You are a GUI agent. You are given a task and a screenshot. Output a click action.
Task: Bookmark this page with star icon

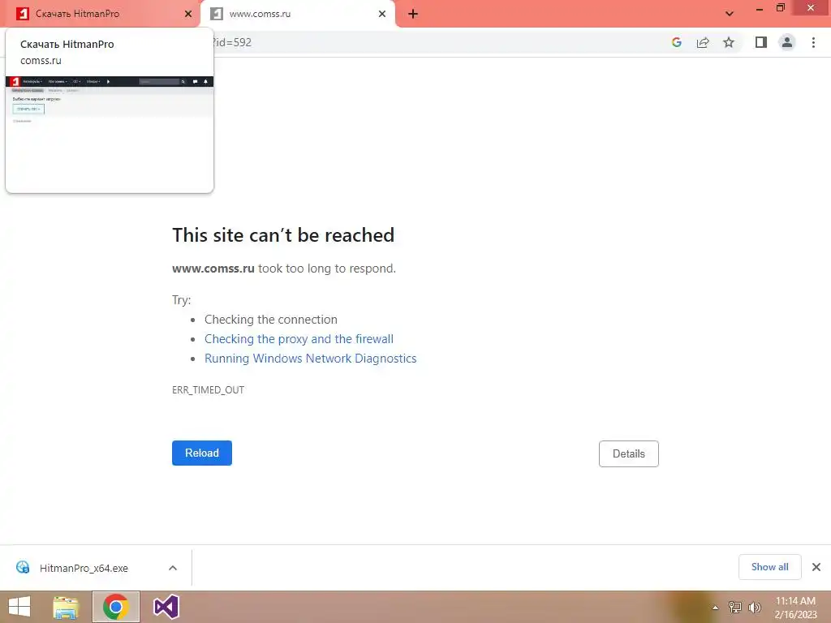coord(729,42)
